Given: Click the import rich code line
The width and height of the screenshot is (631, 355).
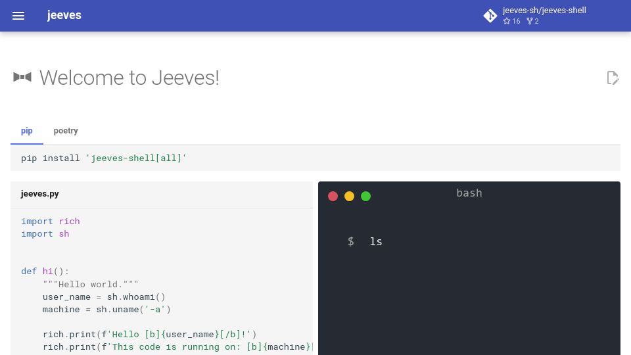Looking at the screenshot, I should (51, 222).
